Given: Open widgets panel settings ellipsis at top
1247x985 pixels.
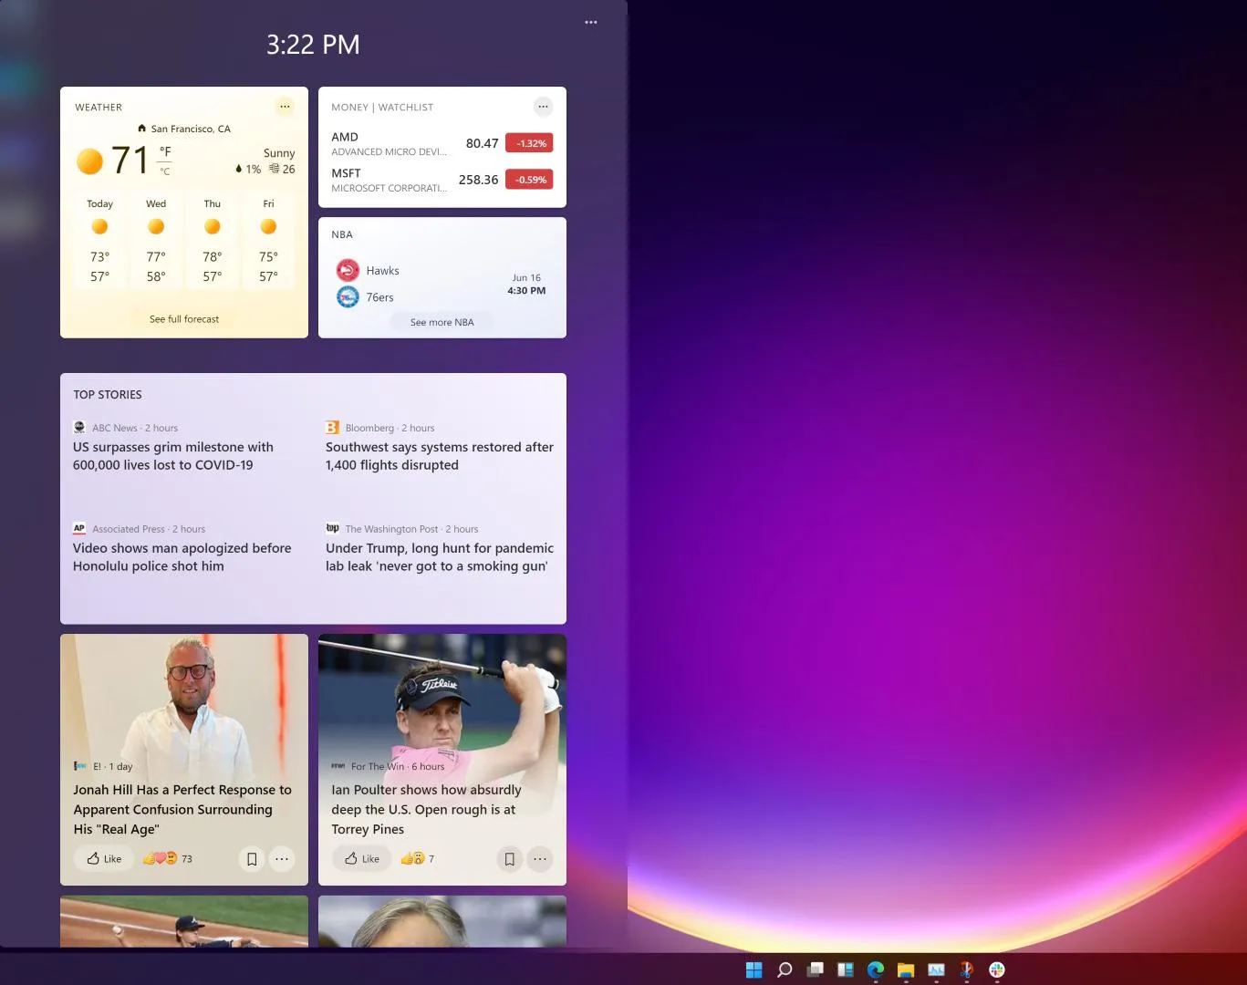Looking at the screenshot, I should tap(591, 22).
